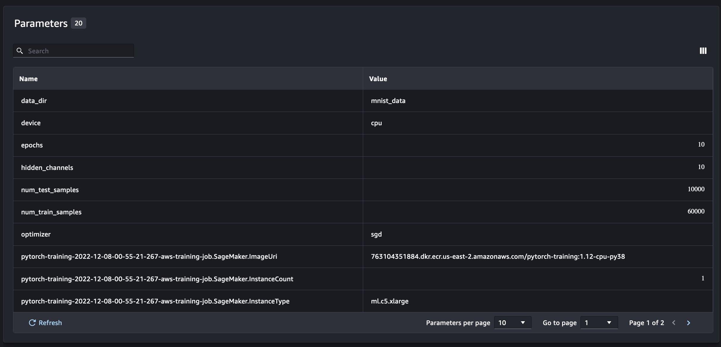Click the Parameters count badge 20
Viewport: 721px width, 347px height.
(78, 23)
